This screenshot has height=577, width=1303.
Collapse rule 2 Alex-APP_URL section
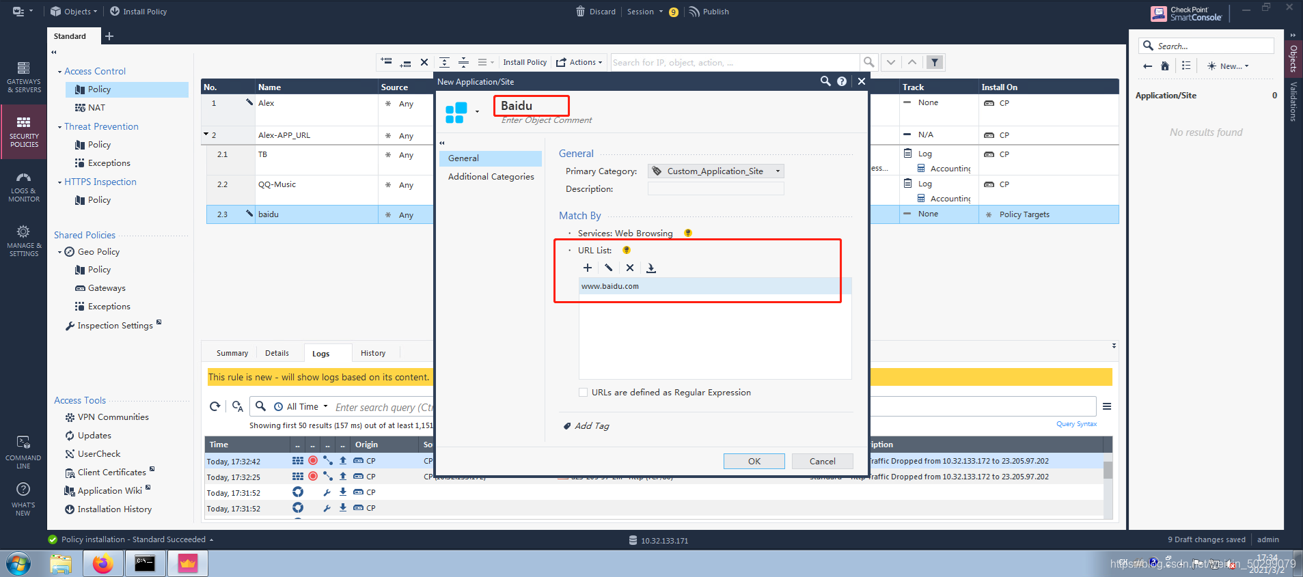(206, 135)
